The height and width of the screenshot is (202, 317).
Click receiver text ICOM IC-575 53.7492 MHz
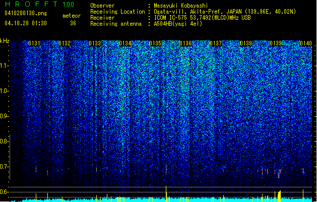coord(203,18)
